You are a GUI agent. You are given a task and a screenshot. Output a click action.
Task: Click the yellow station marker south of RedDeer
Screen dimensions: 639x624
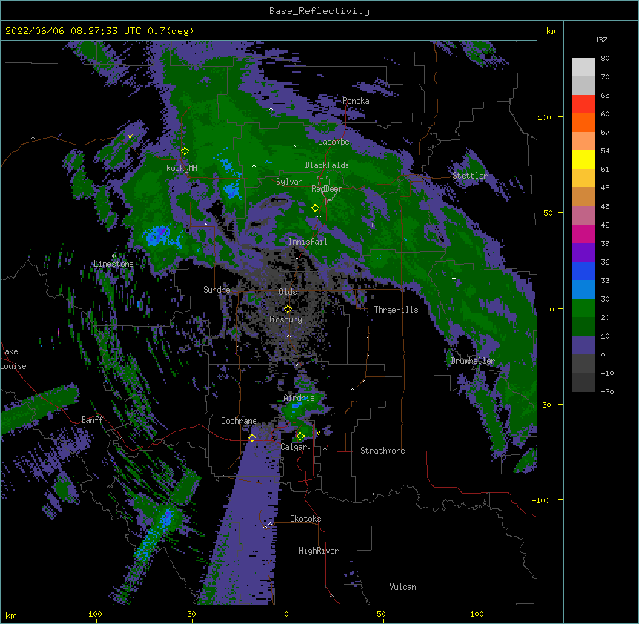tap(316, 208)
